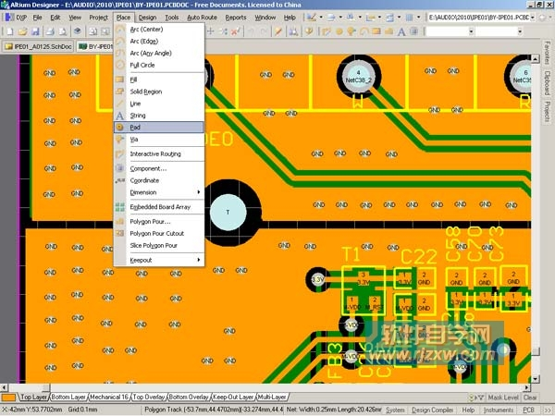Switch to Keep-Out Layer tab
Screen dimensions: 555x416
coord(233,397)
